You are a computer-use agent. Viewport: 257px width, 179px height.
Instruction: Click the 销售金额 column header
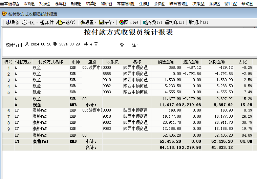(x=166, y=62)
